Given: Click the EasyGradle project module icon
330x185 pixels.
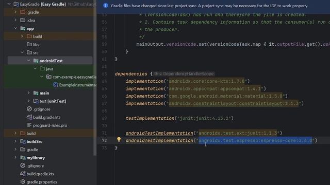Looking at the screenshot, I should tap(16, 4).
